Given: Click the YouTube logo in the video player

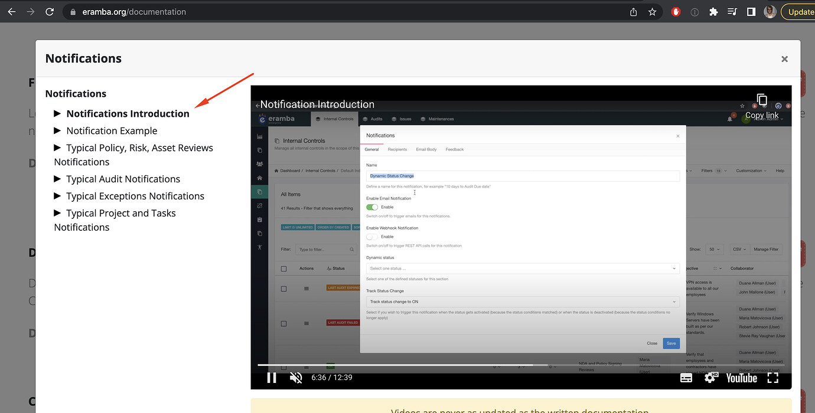Looking at the screenshot, I should pos(741,378).
